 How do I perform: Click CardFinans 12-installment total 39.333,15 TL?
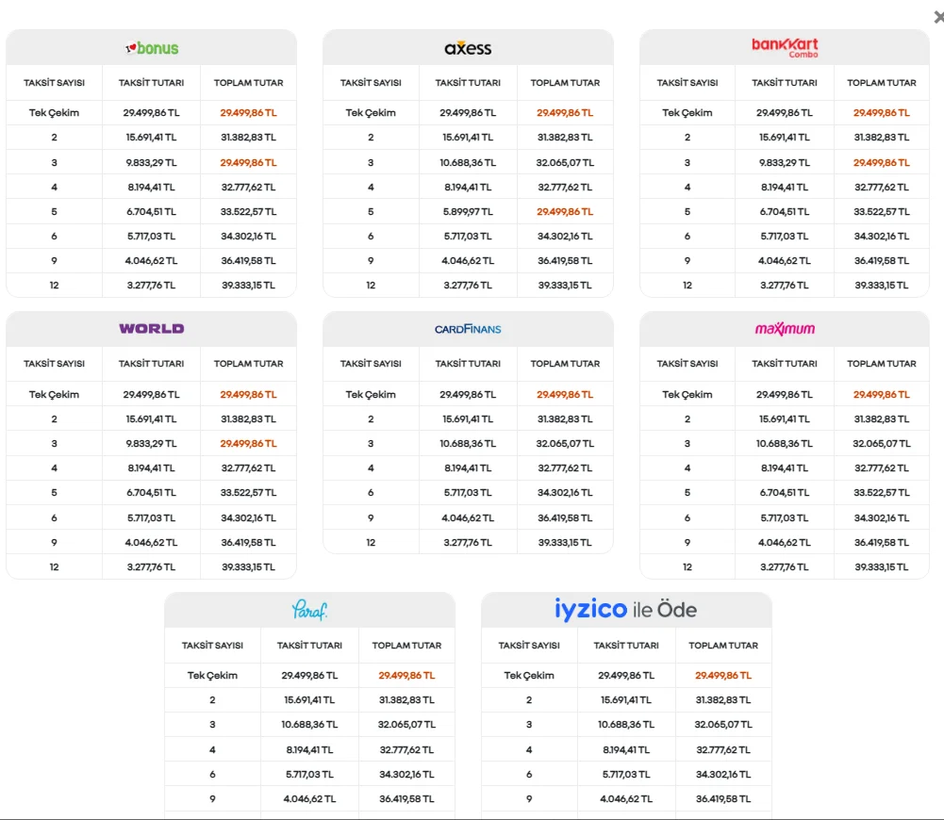pos(565,542)
